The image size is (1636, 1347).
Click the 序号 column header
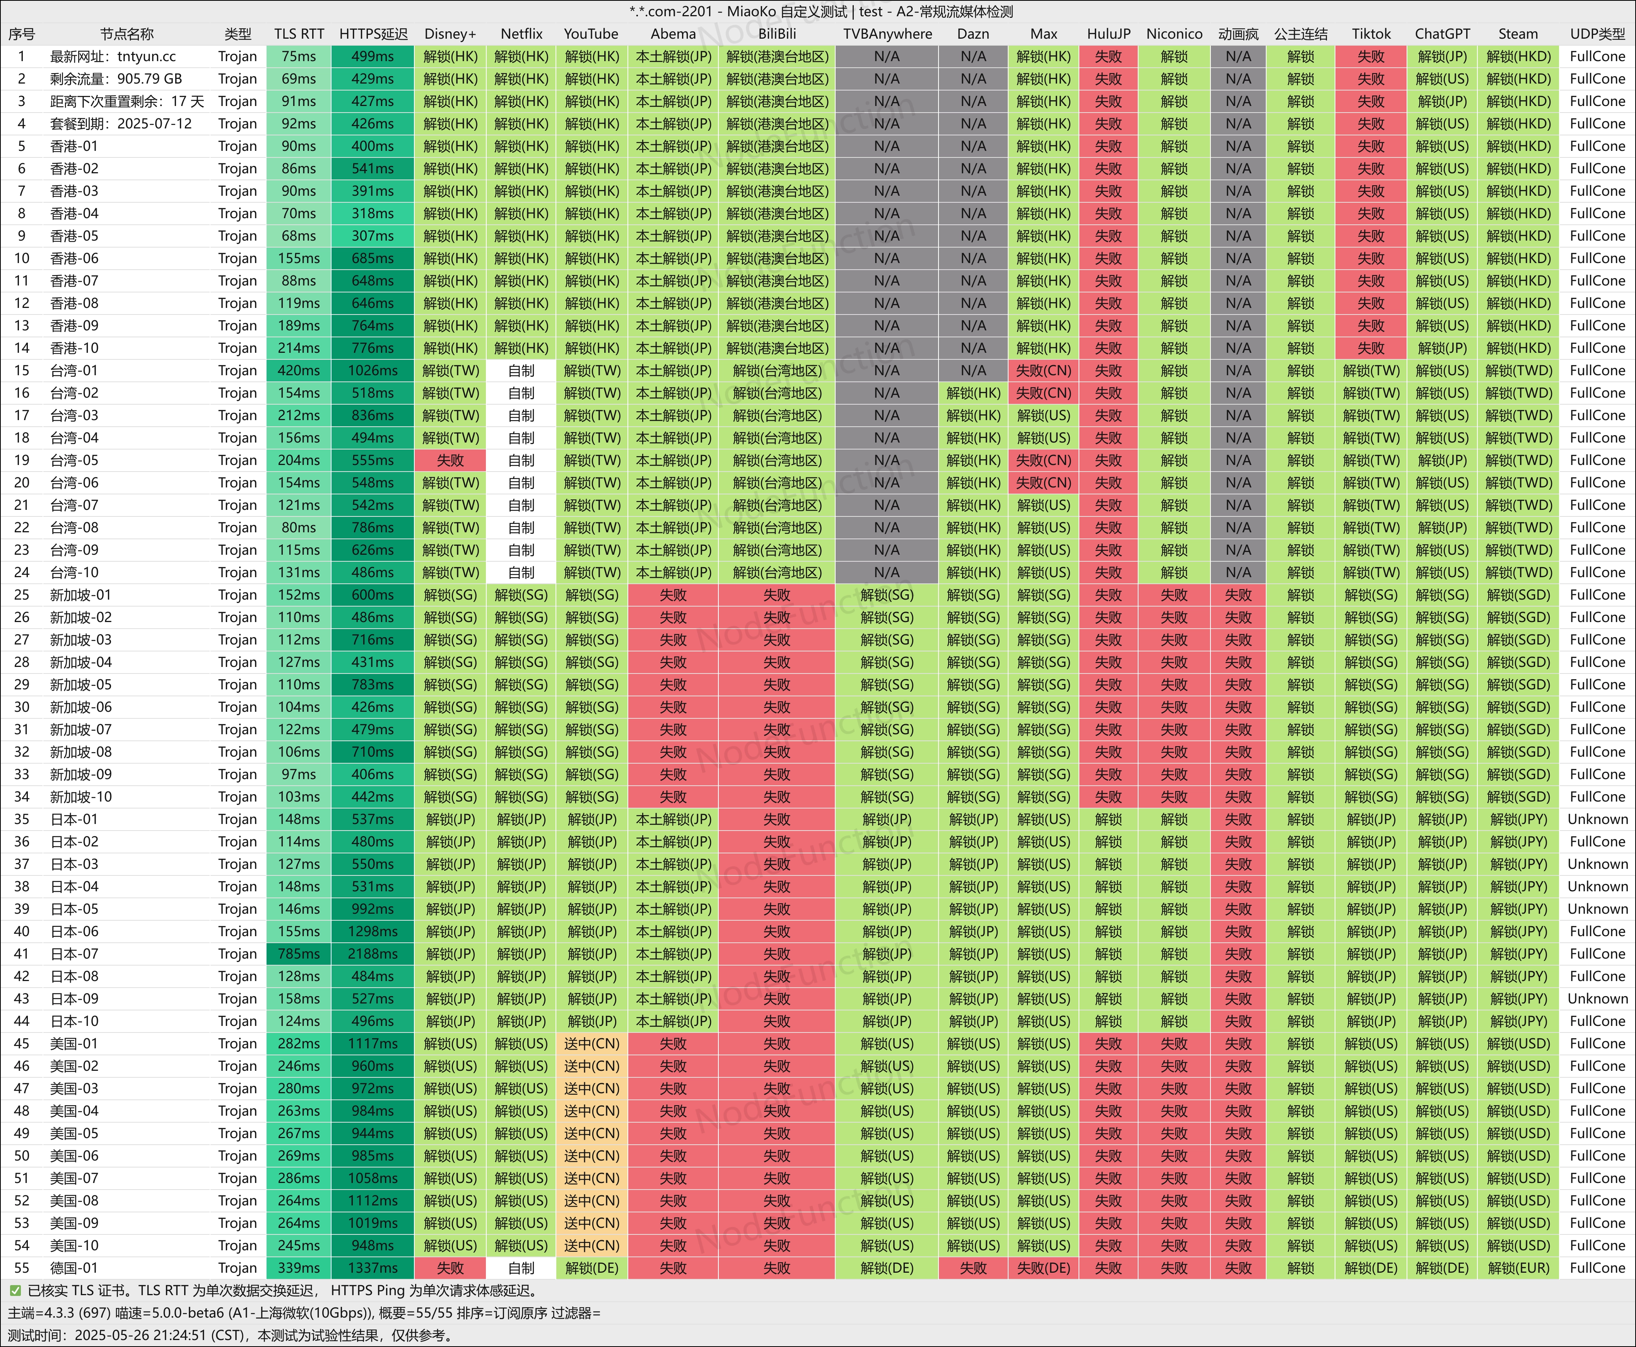click(x=22, y=34)
